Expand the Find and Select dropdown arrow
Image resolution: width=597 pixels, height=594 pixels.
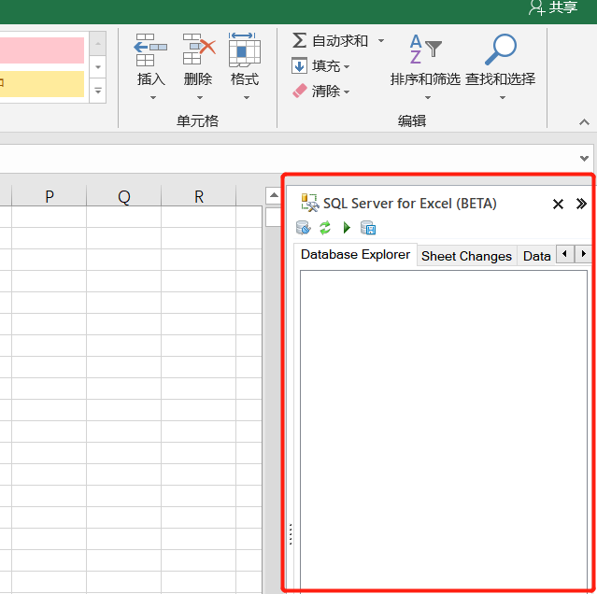503,98
